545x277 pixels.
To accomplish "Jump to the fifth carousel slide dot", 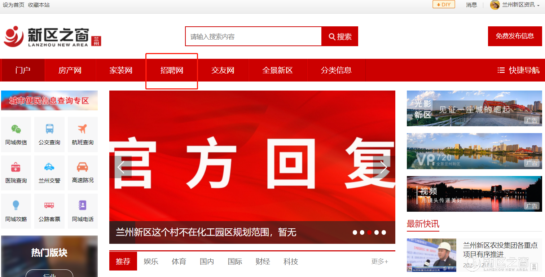I will (384, 233).
